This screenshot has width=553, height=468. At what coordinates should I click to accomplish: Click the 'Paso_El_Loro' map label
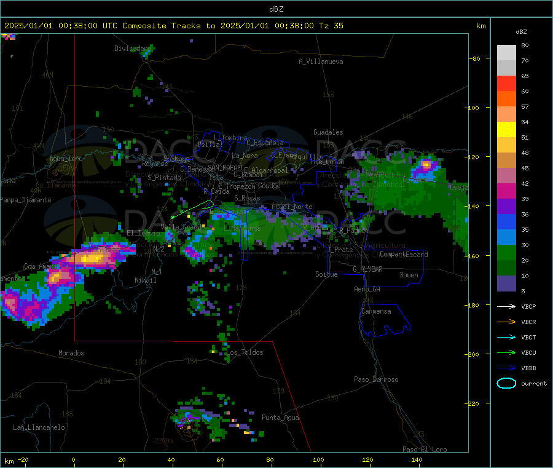(425, 450)
